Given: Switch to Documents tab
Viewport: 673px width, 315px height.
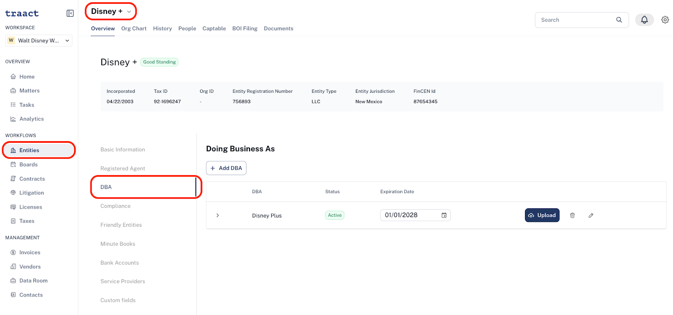Looking at the screenshot, I should click(278, 29).
